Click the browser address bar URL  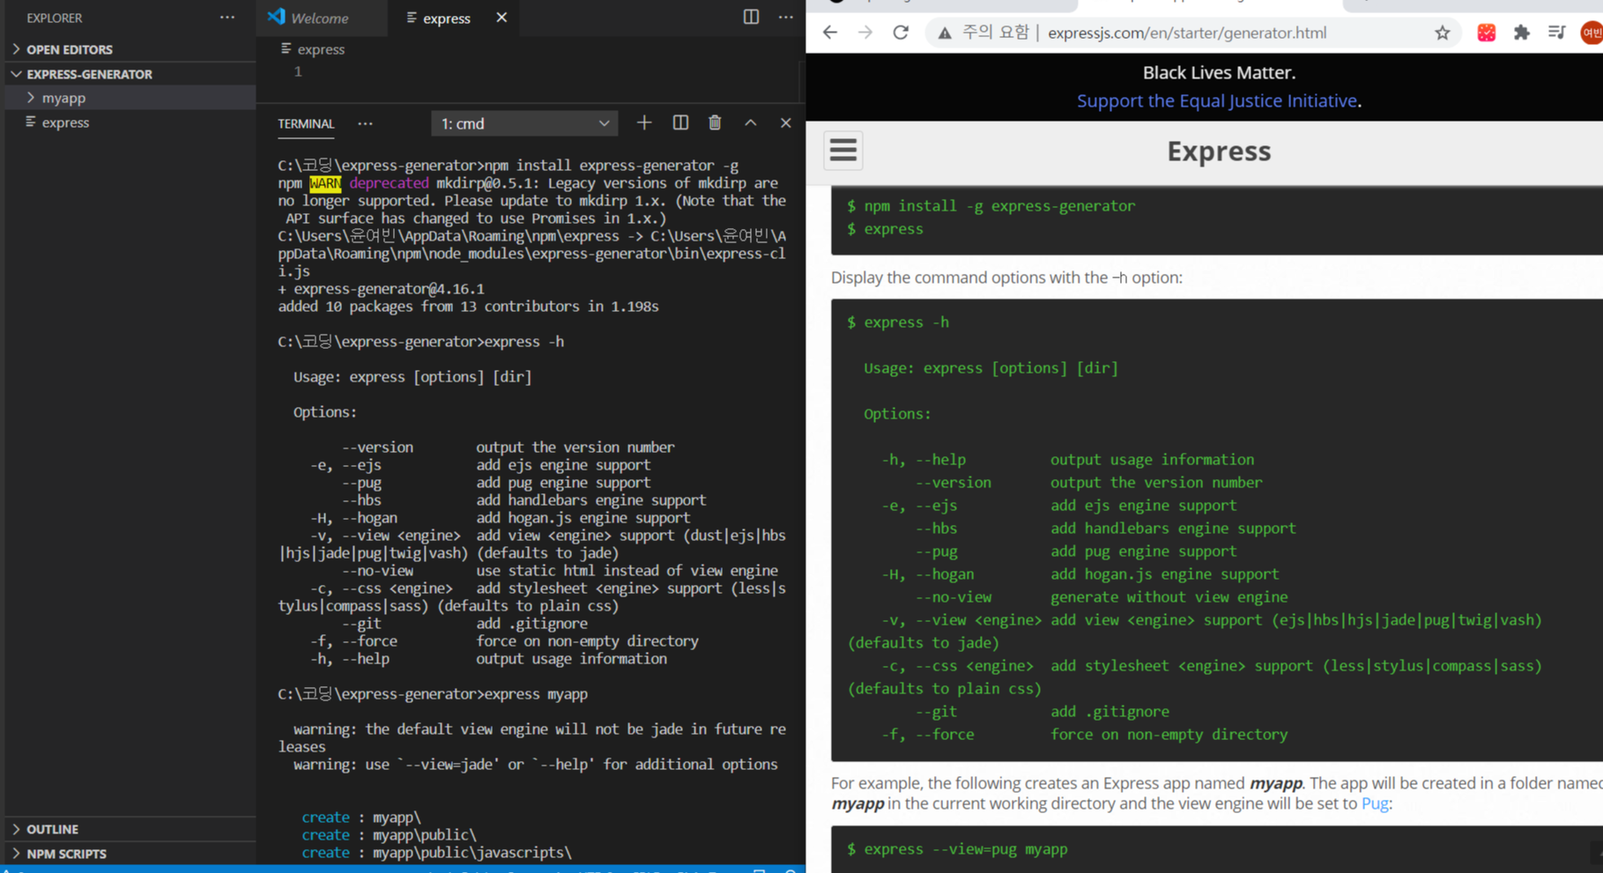pyautogui.click(x=1187, y=33)
